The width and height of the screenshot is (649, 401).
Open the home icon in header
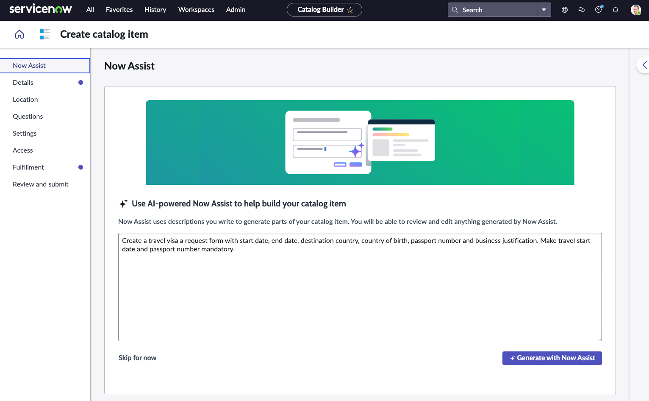(x=19, y=34)
